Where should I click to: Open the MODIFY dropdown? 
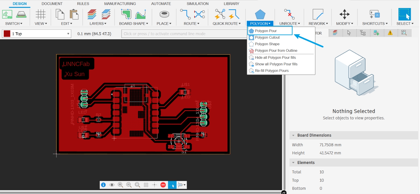(x=345, y=24)
